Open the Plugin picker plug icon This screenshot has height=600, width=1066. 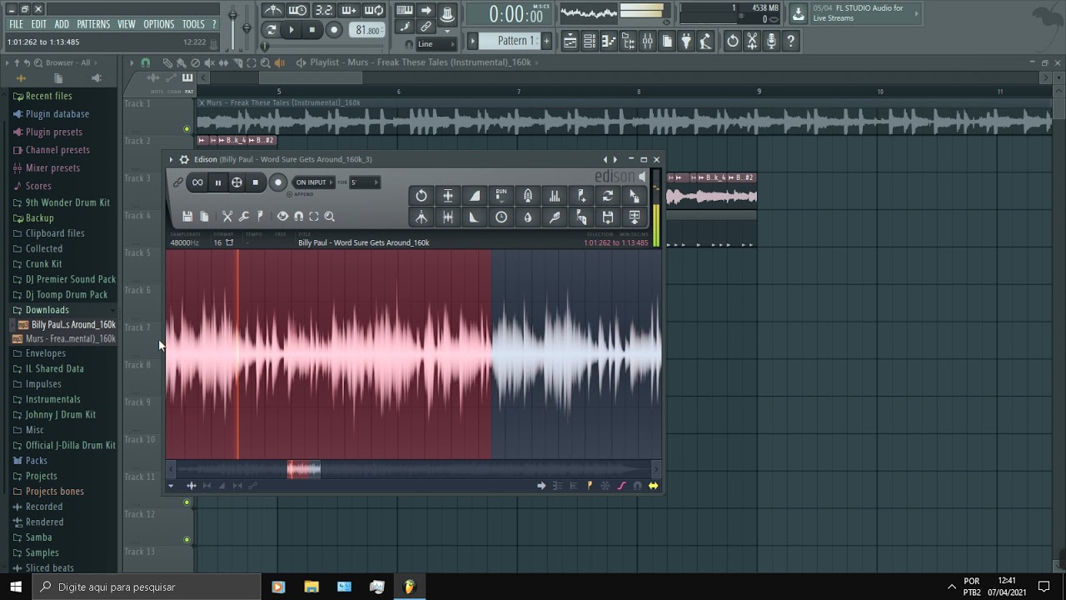coord(686,41)
